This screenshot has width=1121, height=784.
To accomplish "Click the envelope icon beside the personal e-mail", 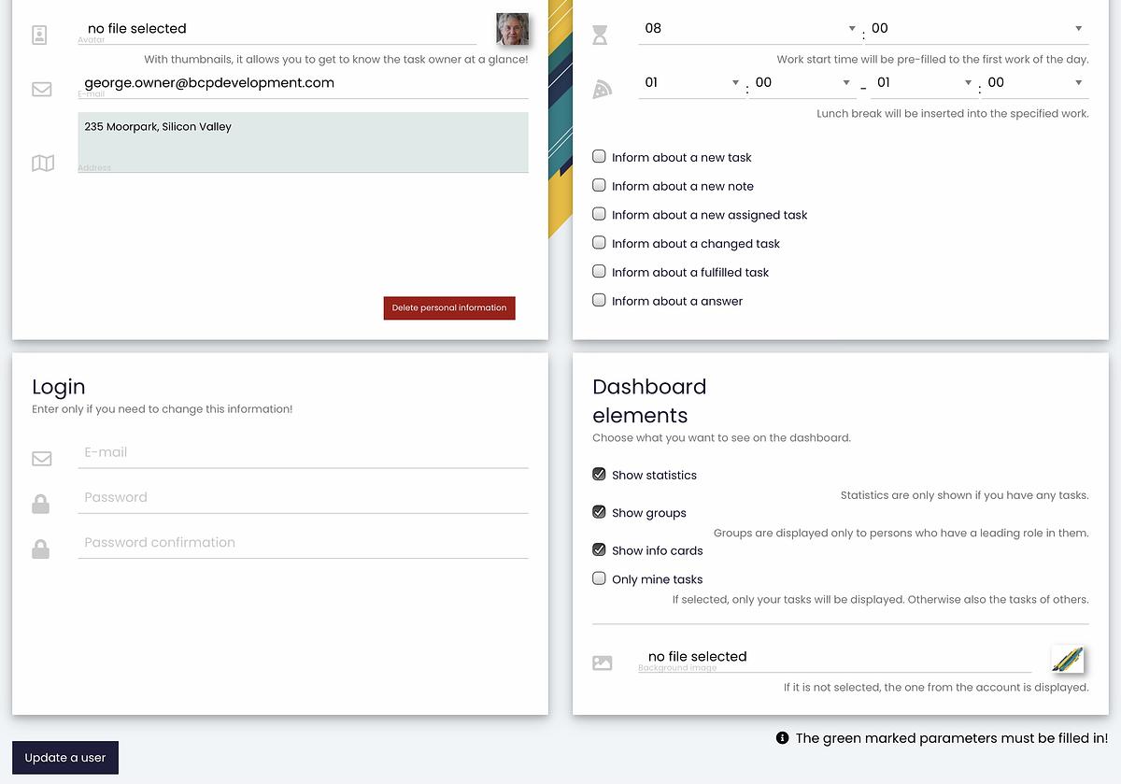I will 41,90.
